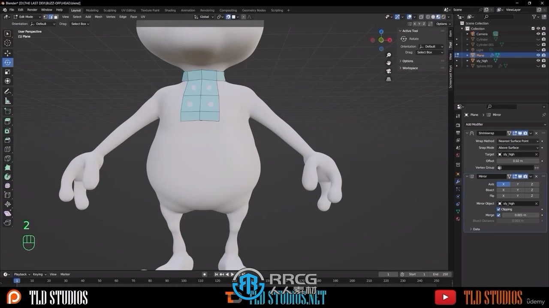
Task: Uncheck the Merge checkbox in Mirror modifier
Action: click(x=498, y=215)
